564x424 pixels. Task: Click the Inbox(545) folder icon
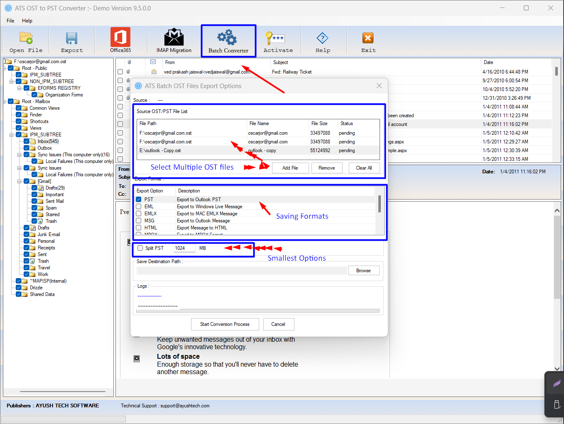[x=32, y=141]
